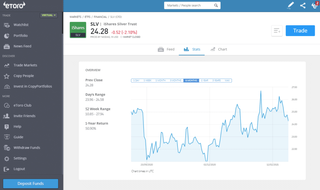The height and width of the screenshot is (190, 320).
Task: Select the 1 MONTH chart range
Action: click(160, 81)
